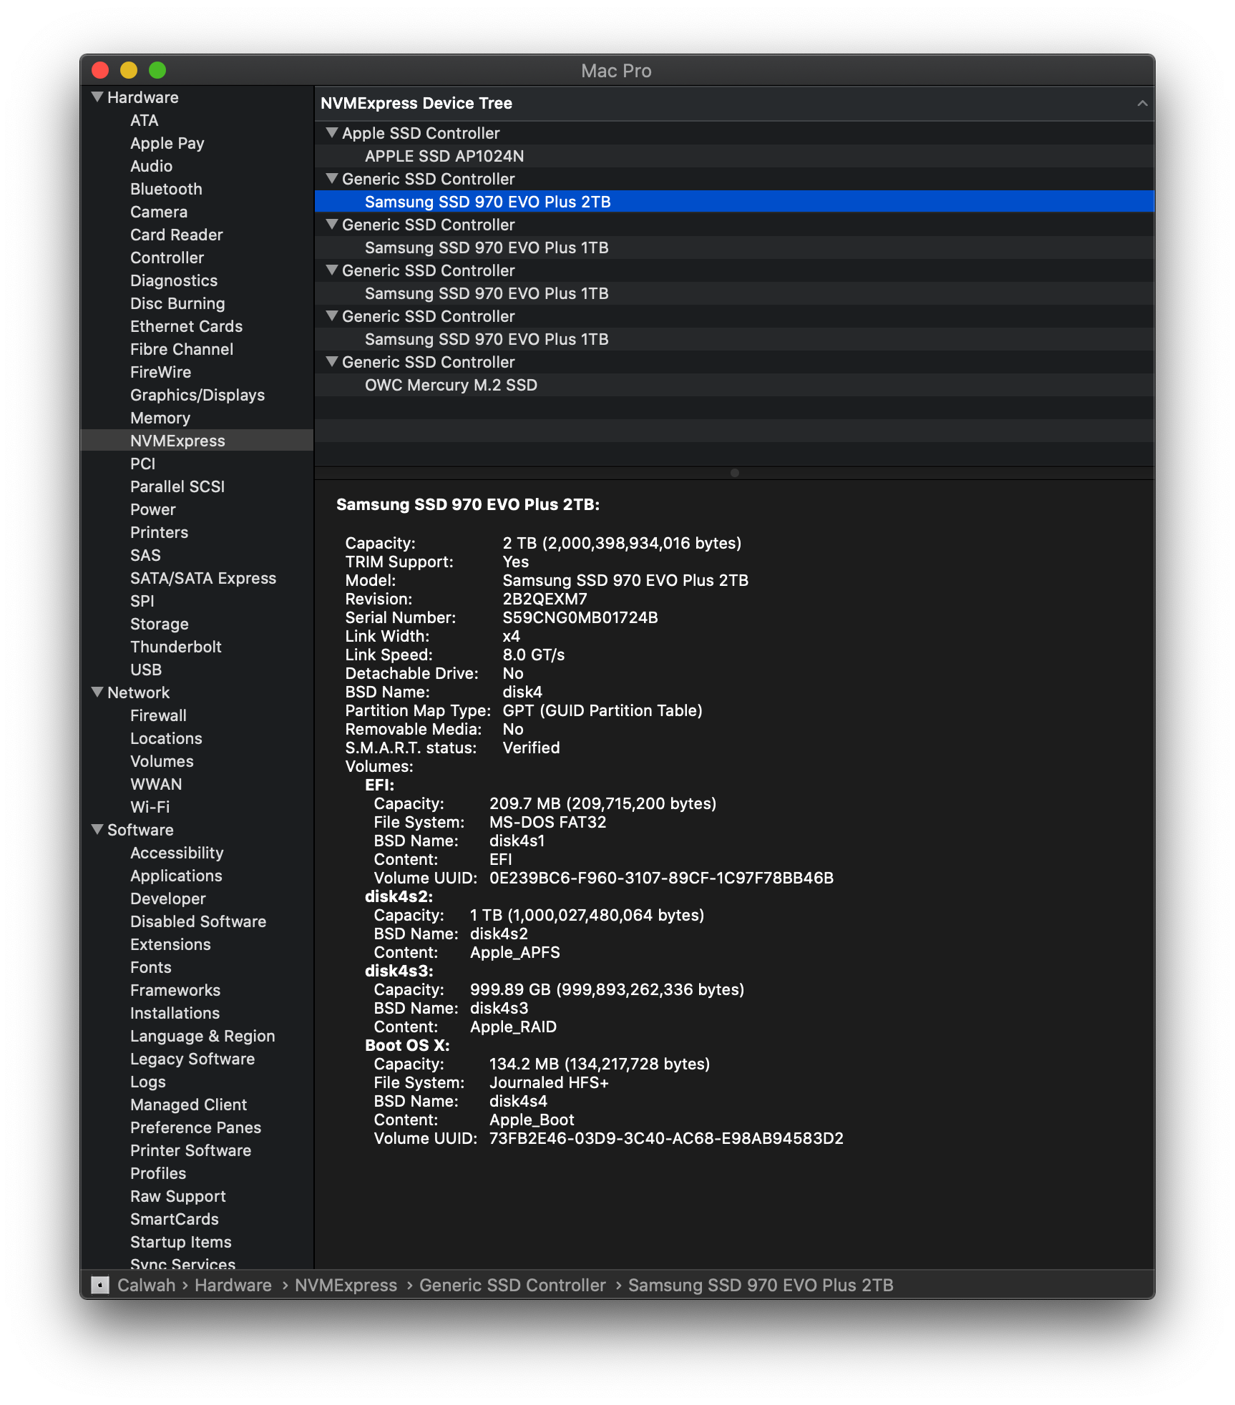Collapse the Hardware section disclosure triangle
Image resolution: width=1235 pixels, height=1405 pixels.
[98, 97]
